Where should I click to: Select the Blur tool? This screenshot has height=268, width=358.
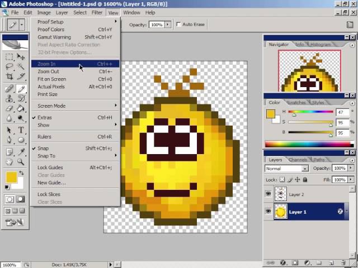(x=10, y=118)
